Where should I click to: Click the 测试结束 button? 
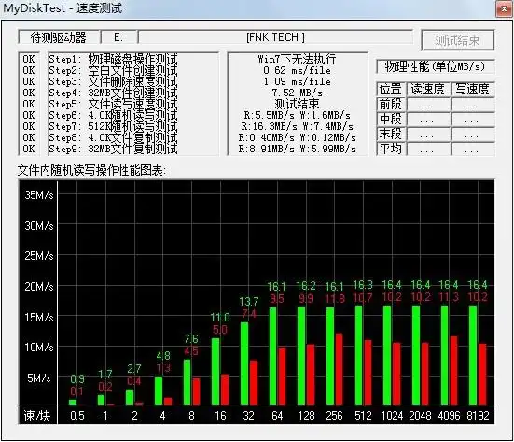457,40
